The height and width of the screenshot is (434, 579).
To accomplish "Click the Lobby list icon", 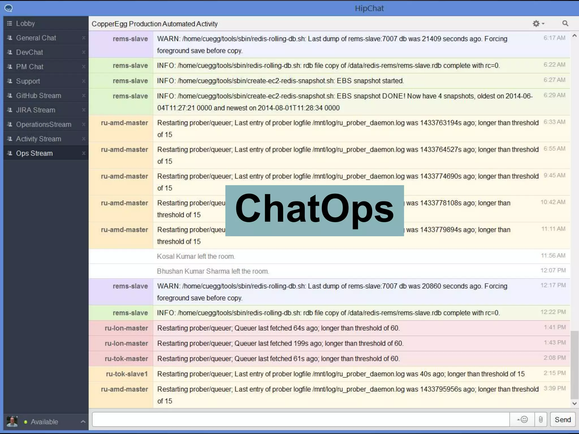I will click(9, 23).
